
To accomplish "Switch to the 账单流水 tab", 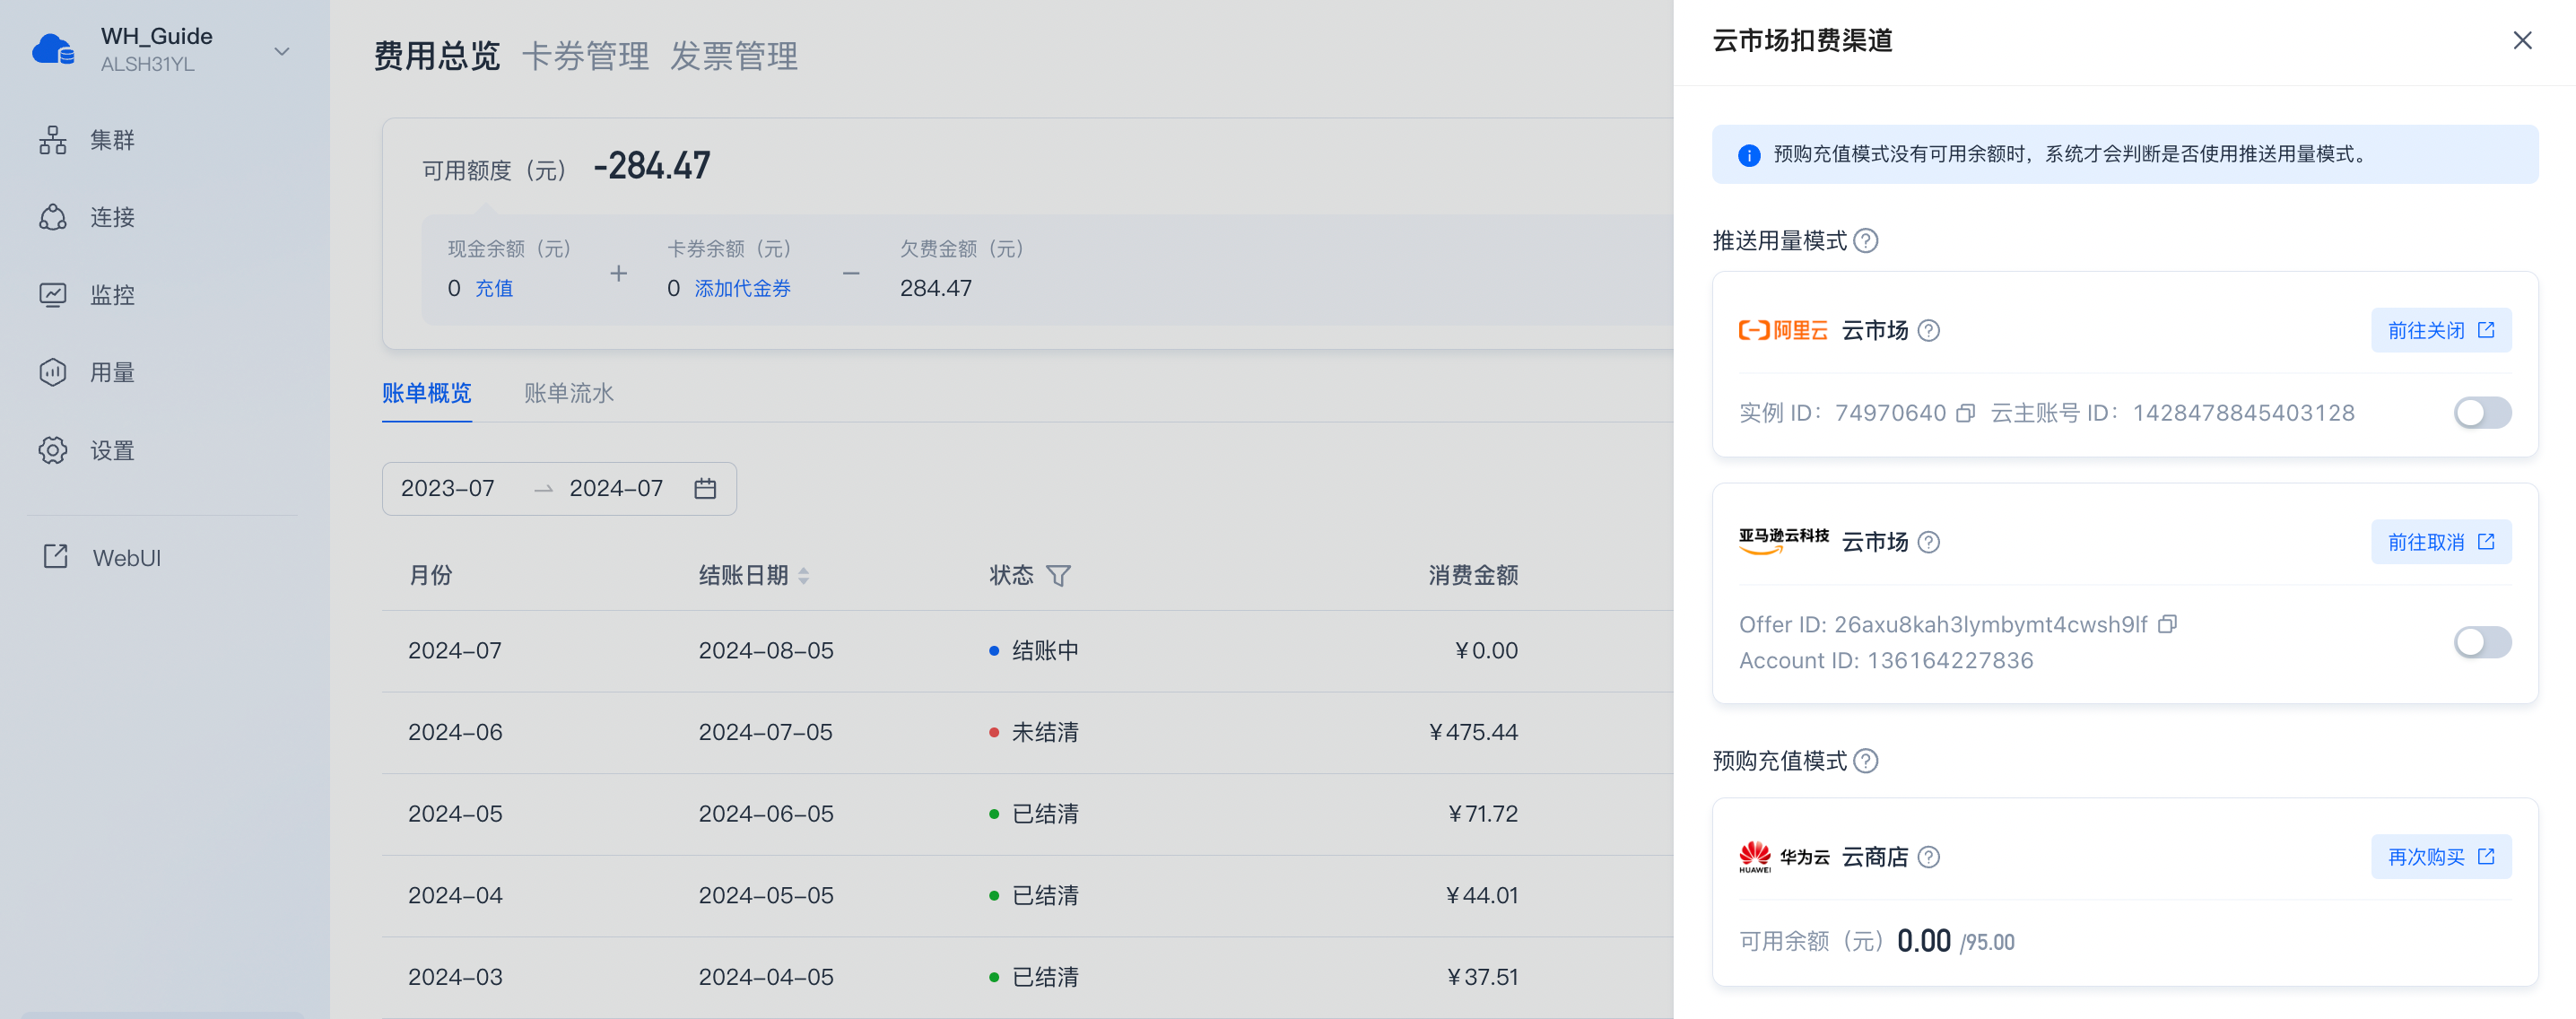I will [569, 393].
